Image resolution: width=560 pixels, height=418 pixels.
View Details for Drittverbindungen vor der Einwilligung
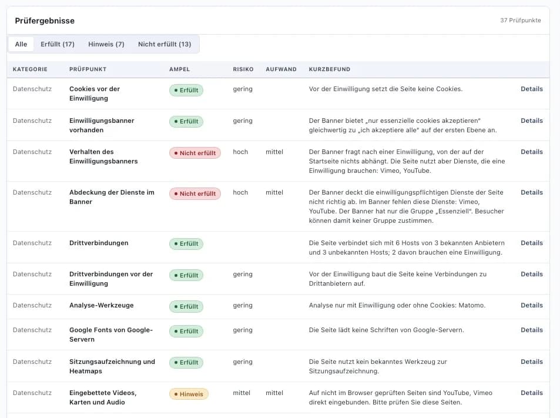[x=531, y=274]
